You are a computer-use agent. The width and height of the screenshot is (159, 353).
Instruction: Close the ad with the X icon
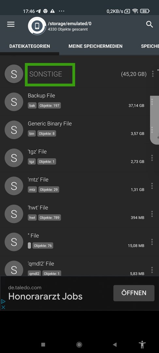[3, 307]
